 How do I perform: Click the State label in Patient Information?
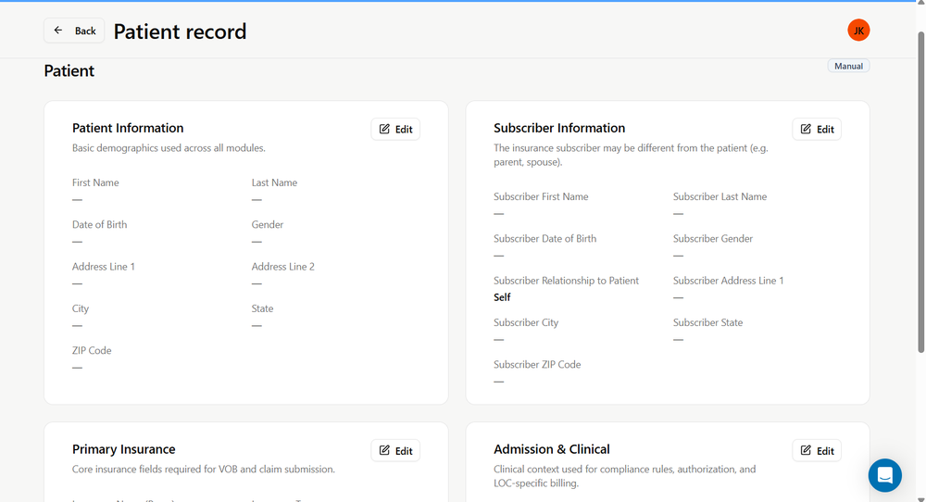(x=262, y=308)
